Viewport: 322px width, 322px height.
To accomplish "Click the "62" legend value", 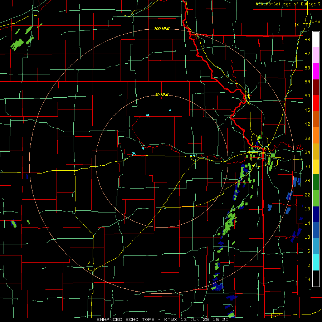I will pos(307,54).
